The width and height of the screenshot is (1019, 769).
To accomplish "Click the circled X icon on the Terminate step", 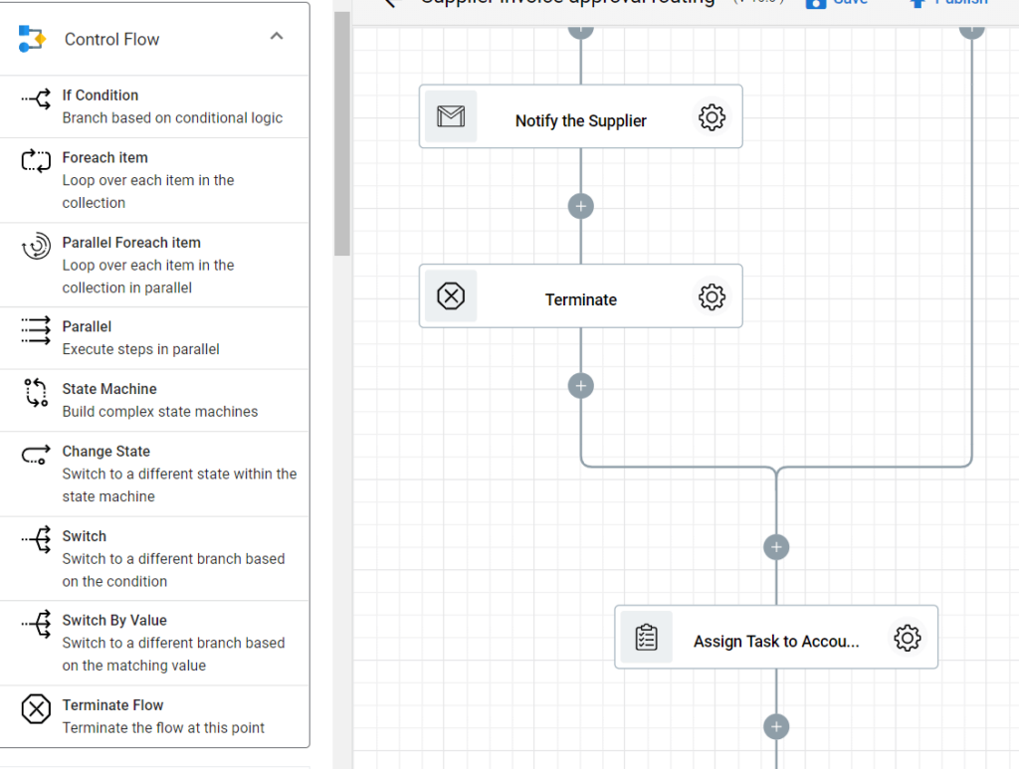I will coord(451,295).
